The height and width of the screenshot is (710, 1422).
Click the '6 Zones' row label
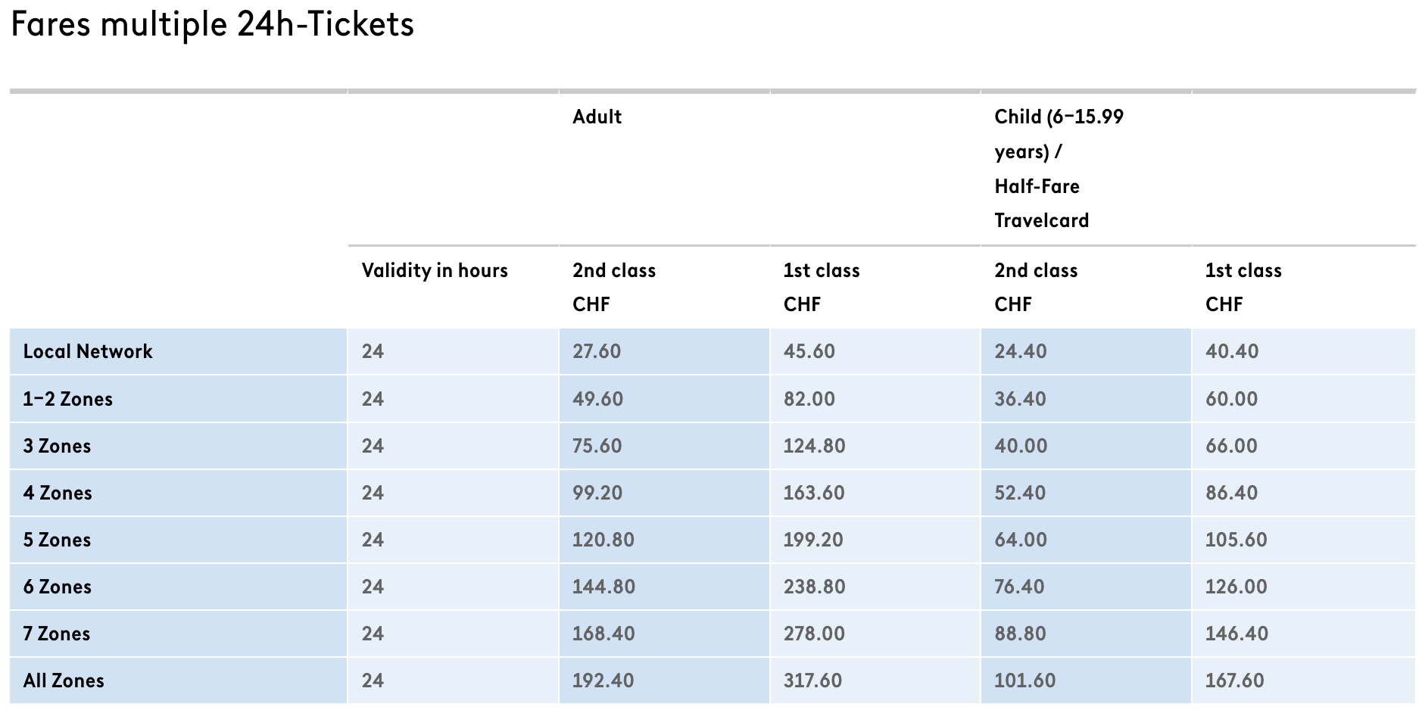[x=58, y=587]
